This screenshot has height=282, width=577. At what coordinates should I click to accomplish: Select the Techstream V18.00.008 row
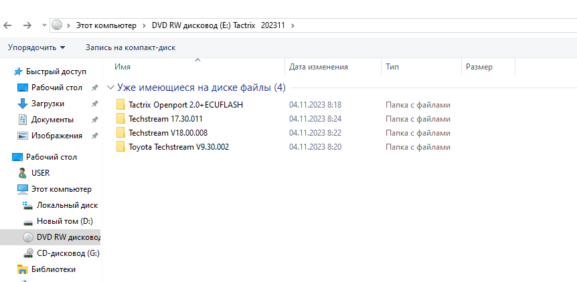(167, 132)
